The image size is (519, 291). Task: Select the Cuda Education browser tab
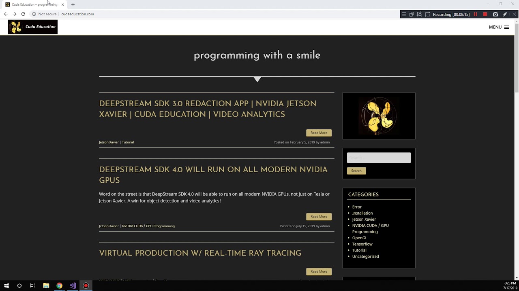(34, 4)
